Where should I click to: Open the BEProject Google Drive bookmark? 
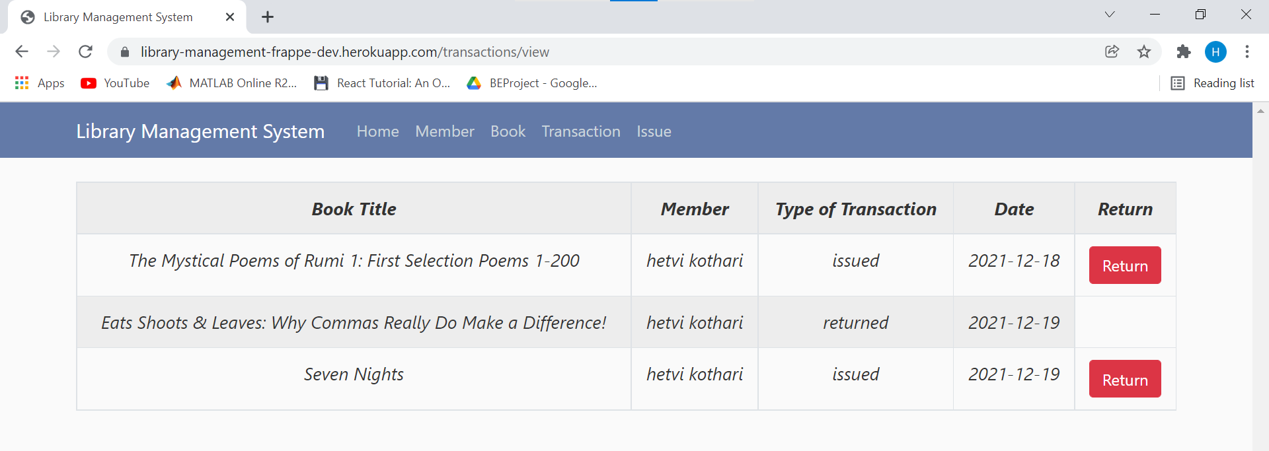[x=532, y=83]
